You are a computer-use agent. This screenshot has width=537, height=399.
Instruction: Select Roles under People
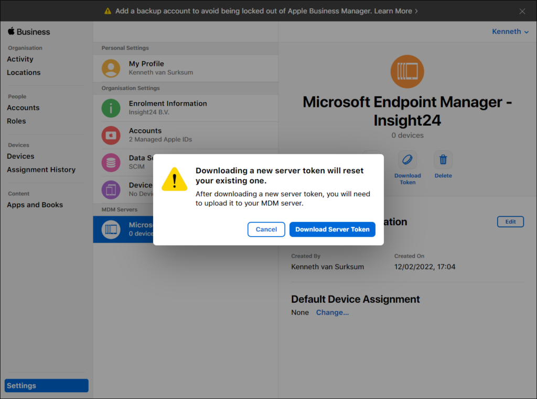click(x=16, y=121)
